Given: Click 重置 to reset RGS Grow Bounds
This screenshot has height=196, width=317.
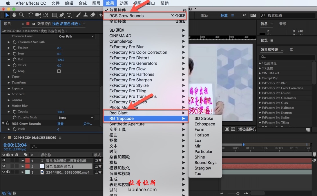Looking at the screenshot, I should point(60,124).
